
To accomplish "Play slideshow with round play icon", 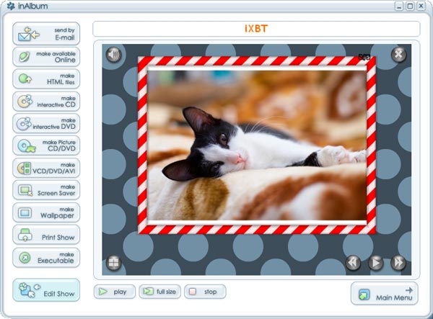I will (x=375, y=263).
